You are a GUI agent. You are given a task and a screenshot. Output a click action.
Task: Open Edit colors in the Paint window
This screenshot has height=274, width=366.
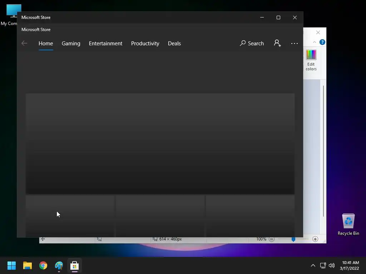point(311,60)
